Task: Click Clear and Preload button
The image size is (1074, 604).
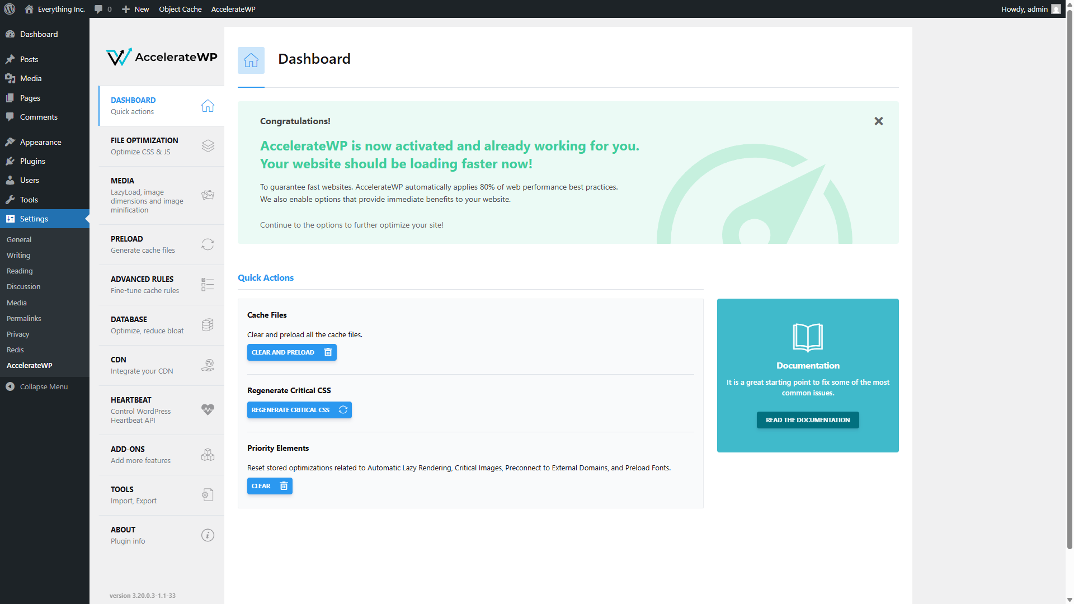Action: click(292, 352)
